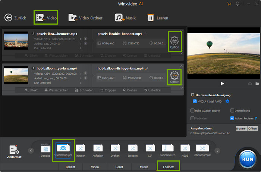Open NVIDIA hardware acceleration settings gear
261x172 pixels.
[x=227, y=101]
